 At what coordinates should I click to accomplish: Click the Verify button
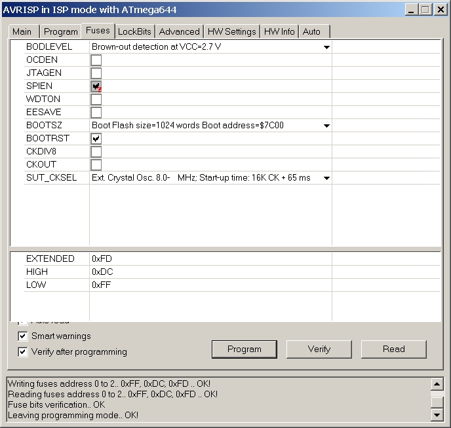coord(319,349)
